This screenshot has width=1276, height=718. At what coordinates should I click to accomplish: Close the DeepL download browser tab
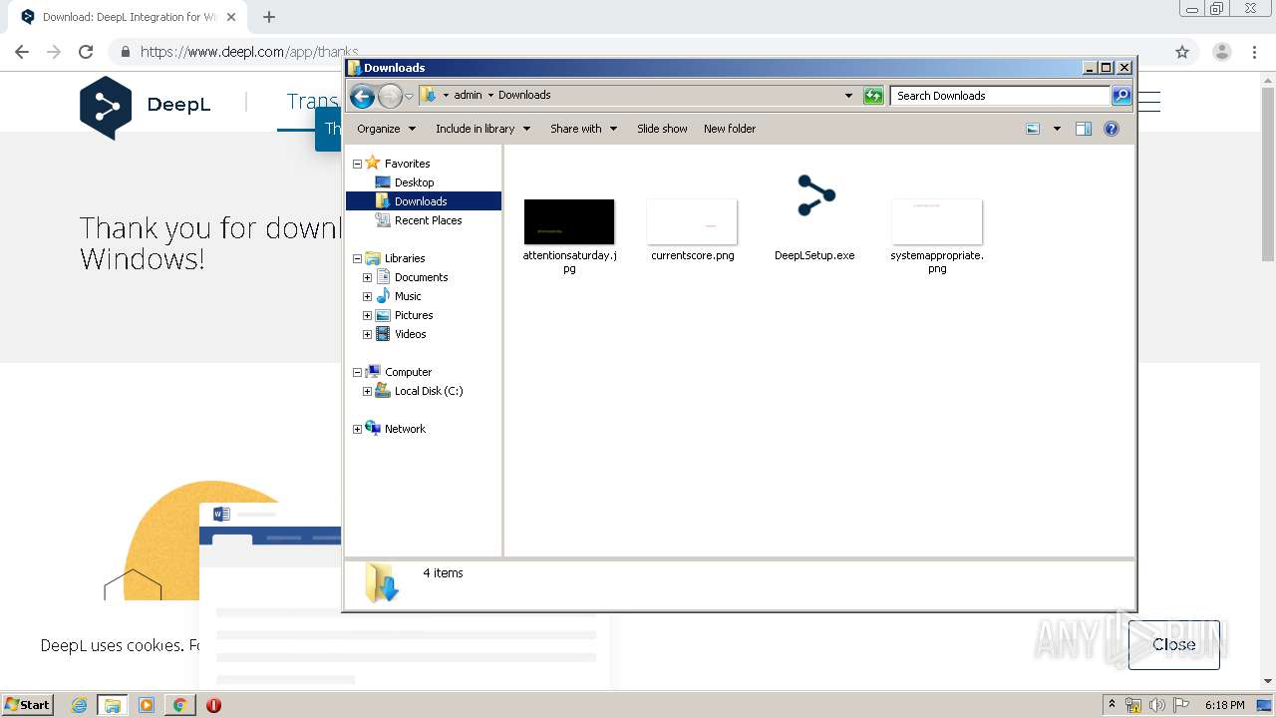coord(231,17)
